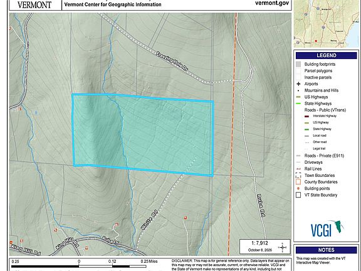This screenshot has height=271, width=361.
Task: Click the 'Freezing Hole Dr' road label
Action: click(x=172, y=61)
